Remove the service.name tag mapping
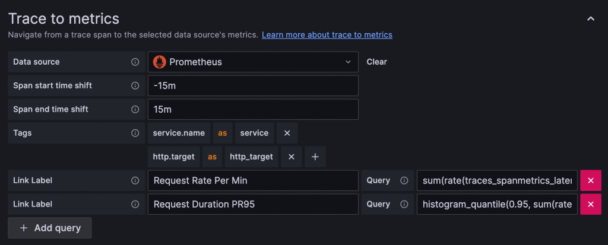The image size is (608, 245). pos(287,133)
